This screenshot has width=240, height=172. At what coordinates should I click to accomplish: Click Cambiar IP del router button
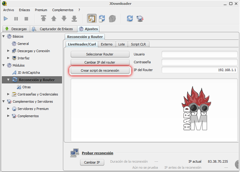(x=100, y=62)
